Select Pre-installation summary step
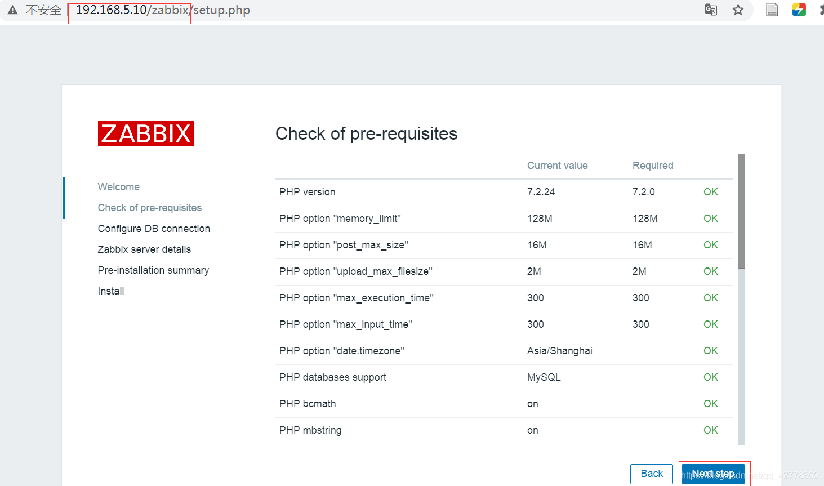The image size is (824, 486). pos(153,270)
